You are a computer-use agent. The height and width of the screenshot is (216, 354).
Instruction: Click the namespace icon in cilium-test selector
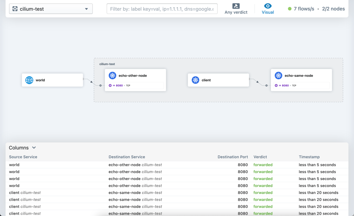15,9
